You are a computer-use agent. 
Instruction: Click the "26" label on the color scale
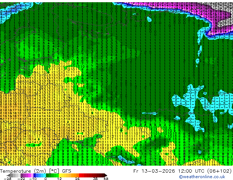pos(77,179)
